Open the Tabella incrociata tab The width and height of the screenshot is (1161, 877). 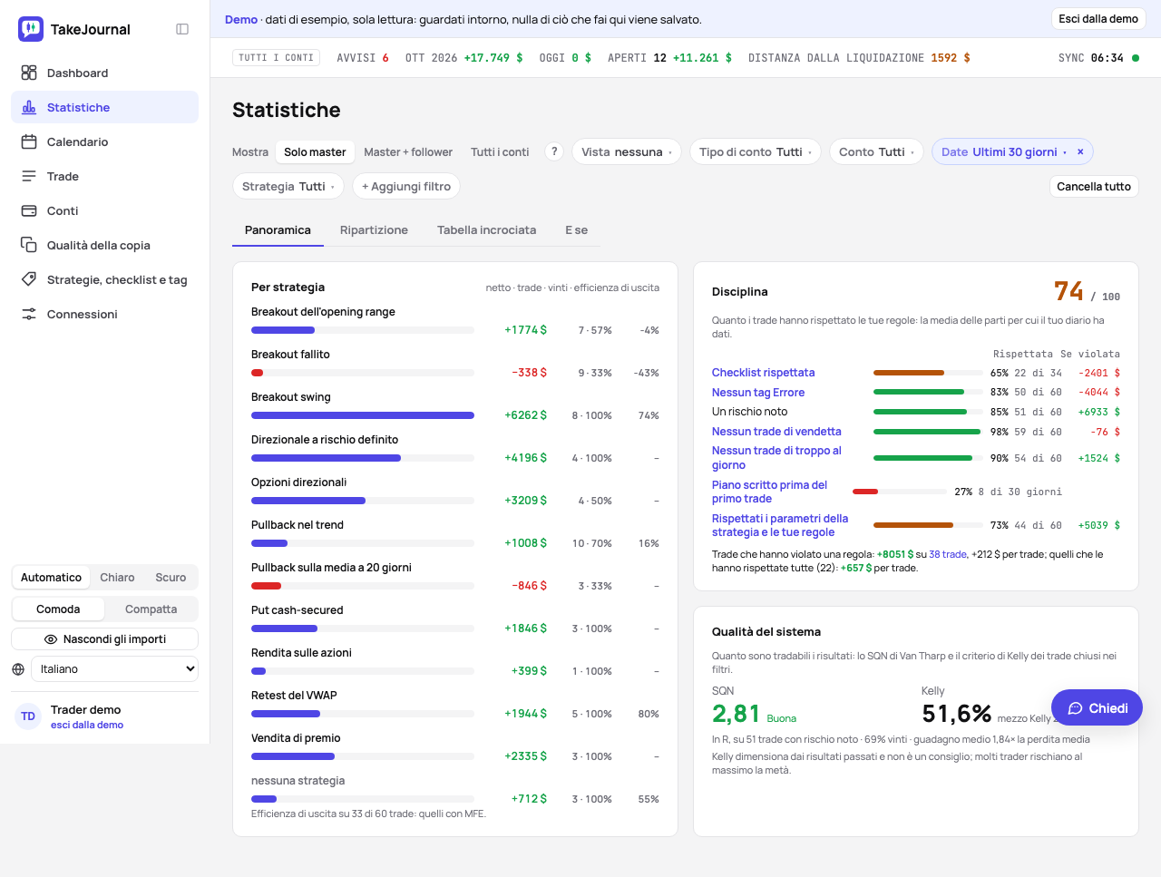tap(486, 230)
